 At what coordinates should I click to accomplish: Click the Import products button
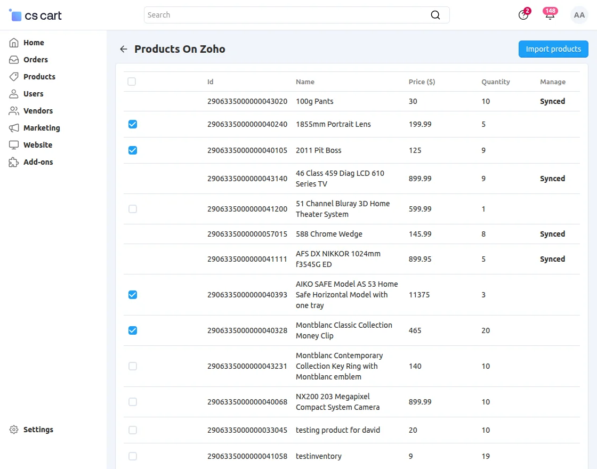click(x=553, y=48)
